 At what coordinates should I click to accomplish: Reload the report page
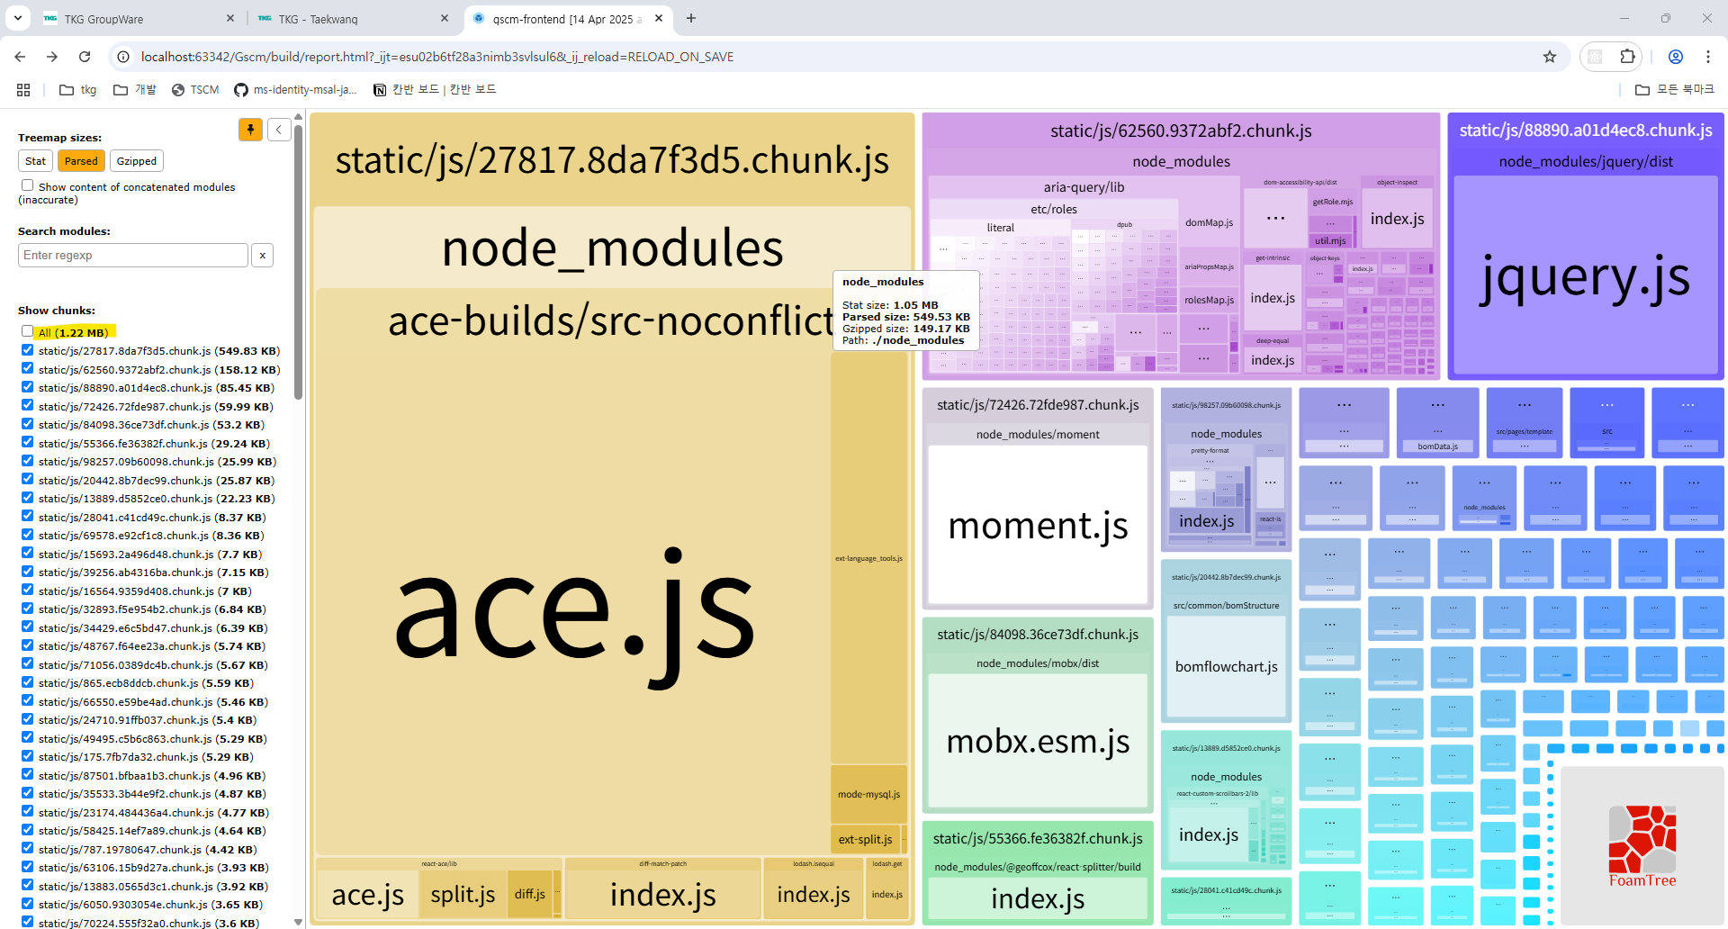pyautogui.click(x=85, y=57)
